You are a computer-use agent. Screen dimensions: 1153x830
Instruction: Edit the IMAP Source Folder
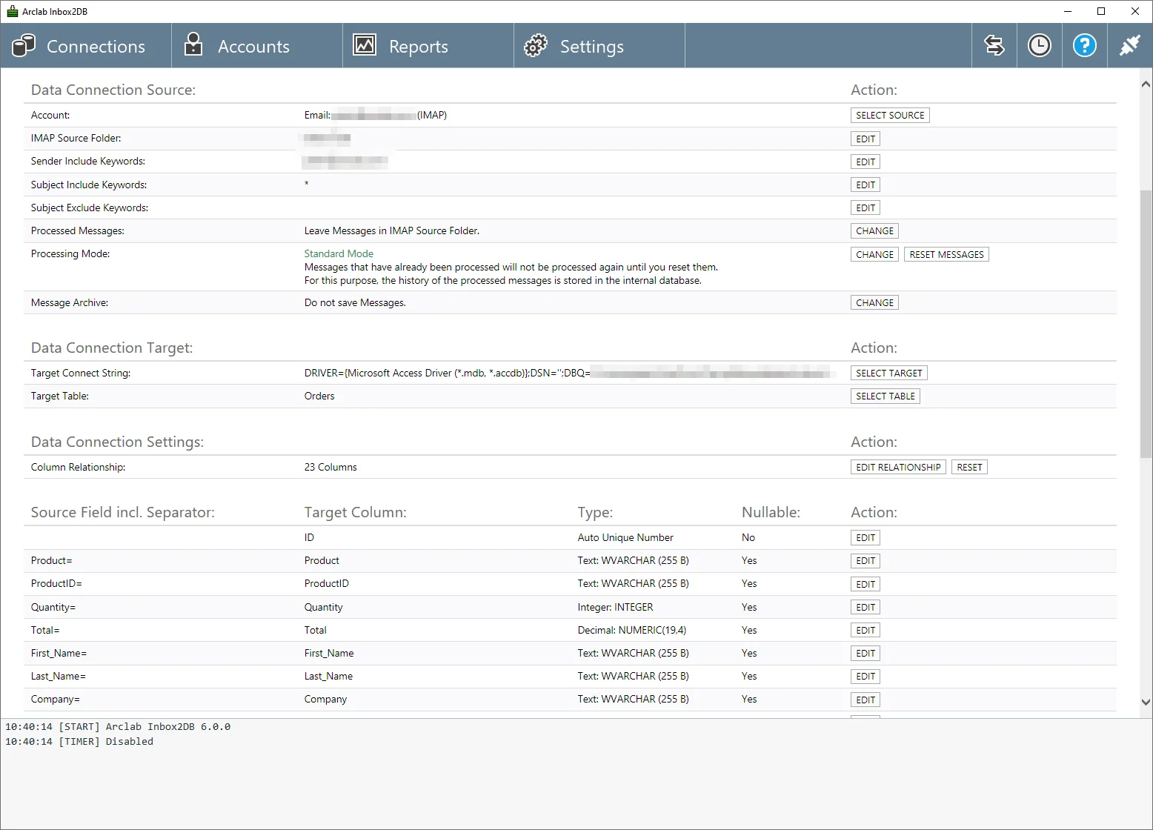865,139
